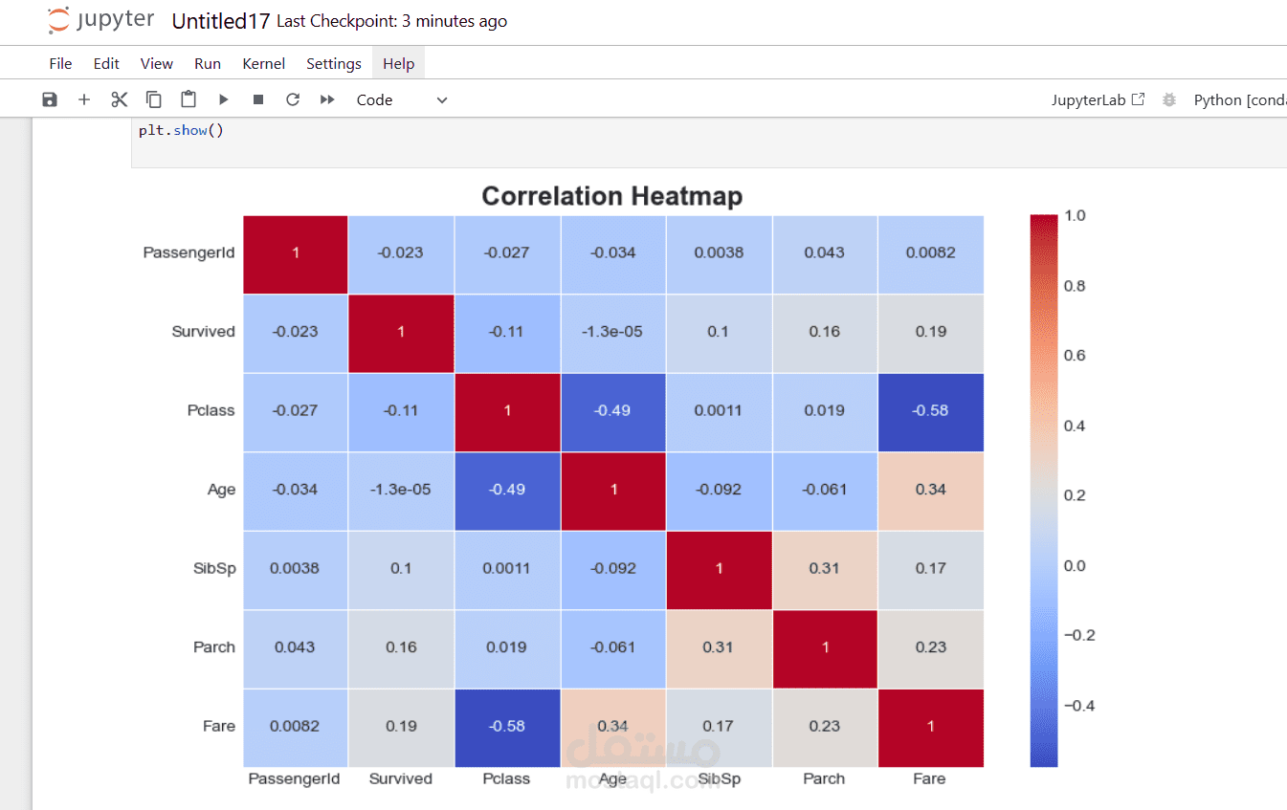The height and width of the screenshot is (810, 1287).
Task: Click the Untitled17 notebook title to rename
Action: 219,21
